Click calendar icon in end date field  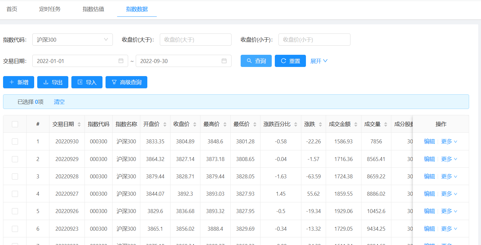[x=224, y=61]
